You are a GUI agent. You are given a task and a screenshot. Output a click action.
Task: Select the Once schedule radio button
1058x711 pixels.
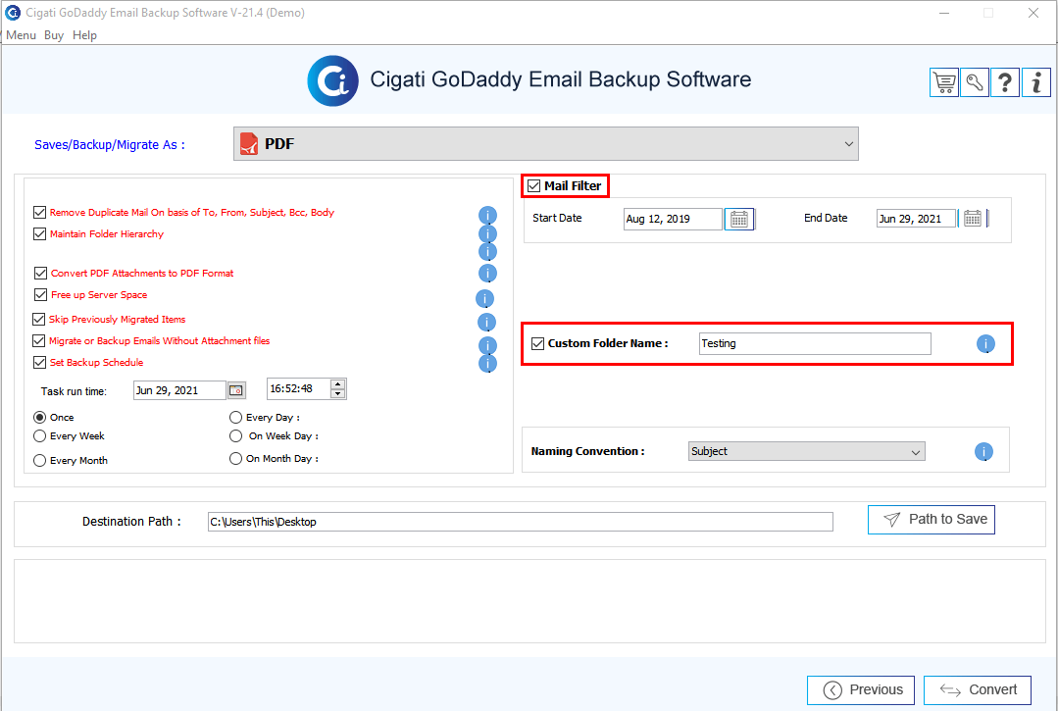[x=40, y=418]
